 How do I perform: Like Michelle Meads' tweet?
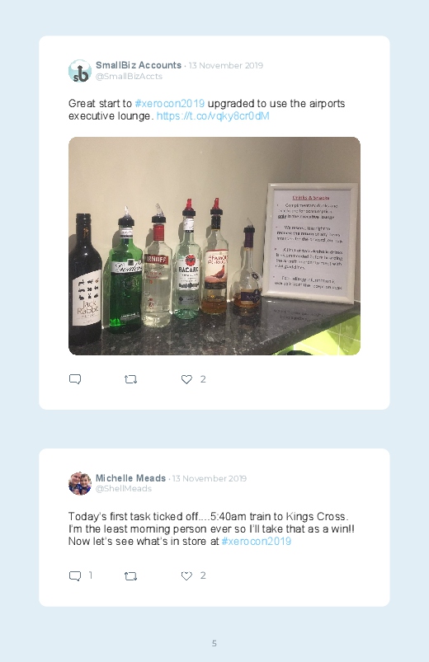[x=186, y=576]
